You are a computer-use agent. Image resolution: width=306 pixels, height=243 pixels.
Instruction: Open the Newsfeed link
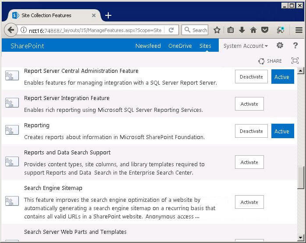coord(148,46)
